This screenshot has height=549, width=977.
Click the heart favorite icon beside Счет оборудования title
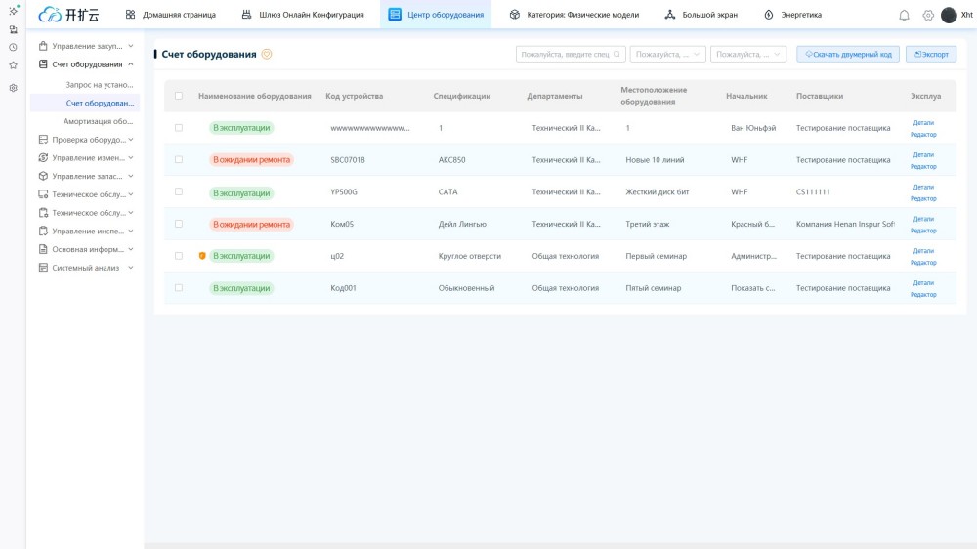[x=267, y=55]
